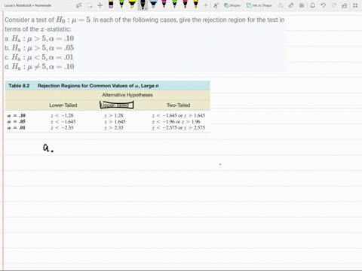Enter full screen mode

pos(355,5)
